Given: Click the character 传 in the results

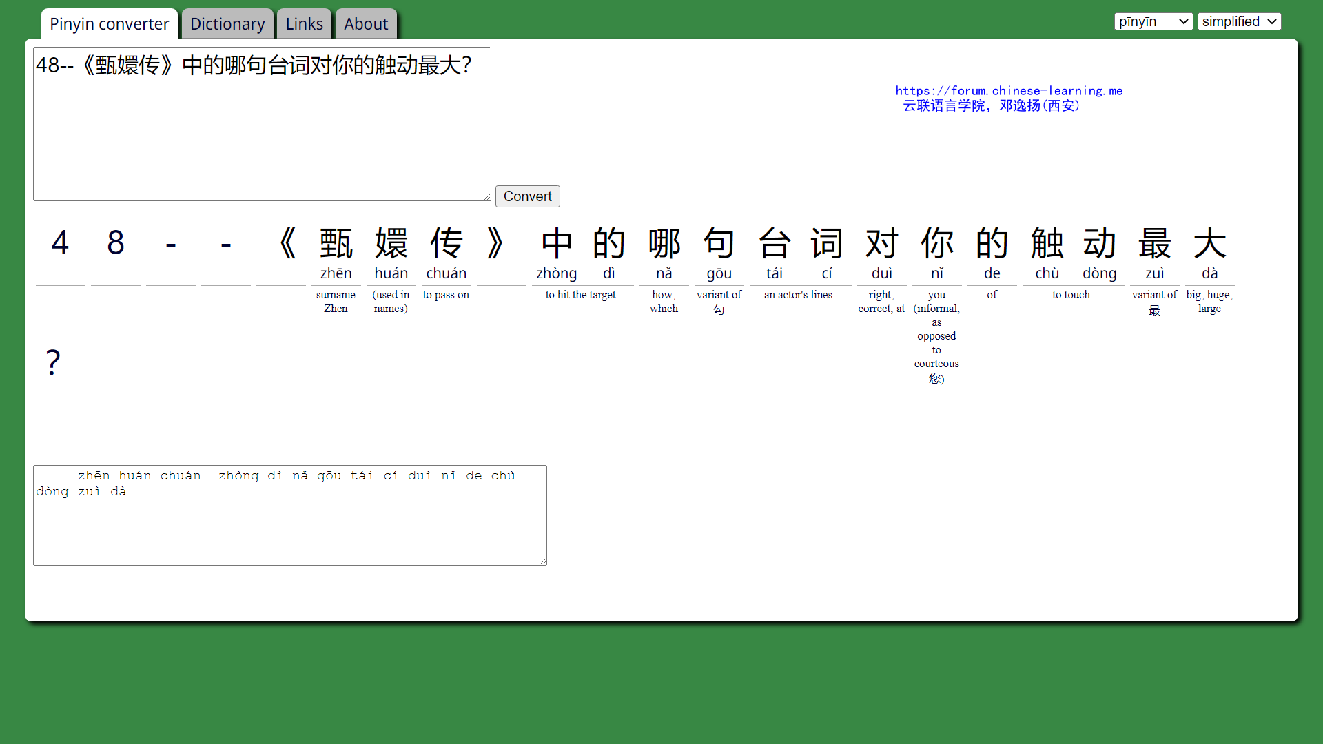Looking at the screenshot, I should (447, 243).
